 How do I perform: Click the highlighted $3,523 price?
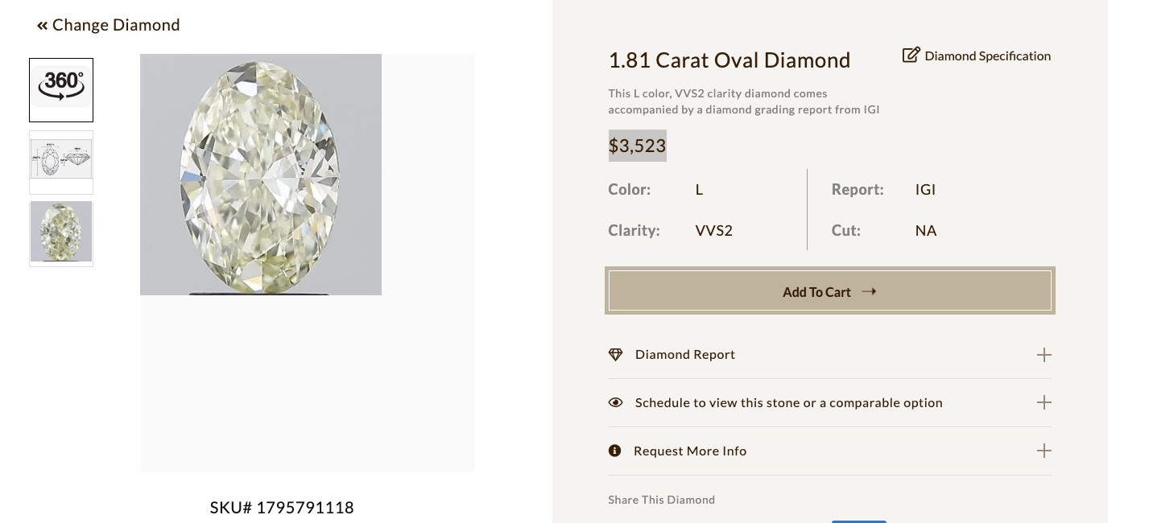[x=637, y=146]
